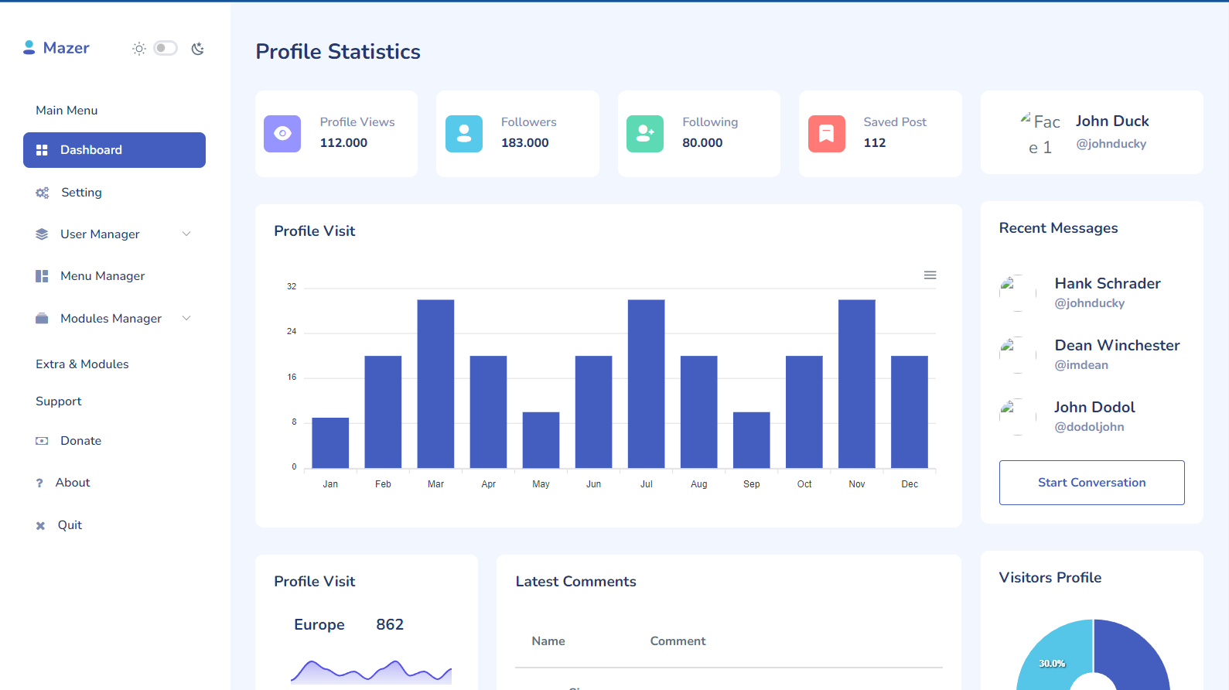Click the Profile Views eye icon
The width and height of the screenshot is (1229, 690).
282,134
